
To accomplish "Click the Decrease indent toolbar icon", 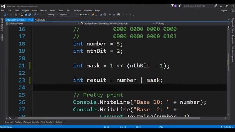I will [x=110, y=15].
